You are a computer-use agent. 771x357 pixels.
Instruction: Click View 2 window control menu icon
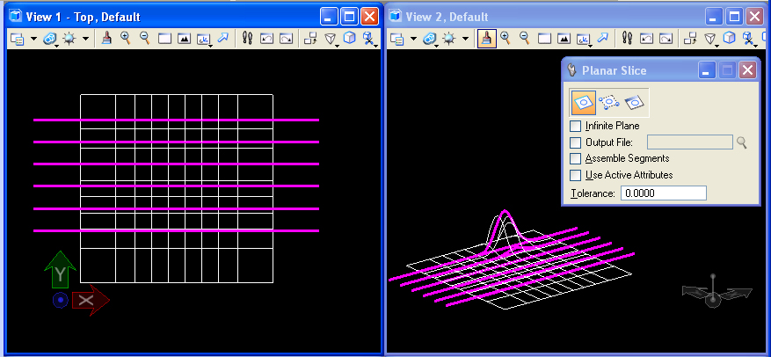[x=396, y=17]
